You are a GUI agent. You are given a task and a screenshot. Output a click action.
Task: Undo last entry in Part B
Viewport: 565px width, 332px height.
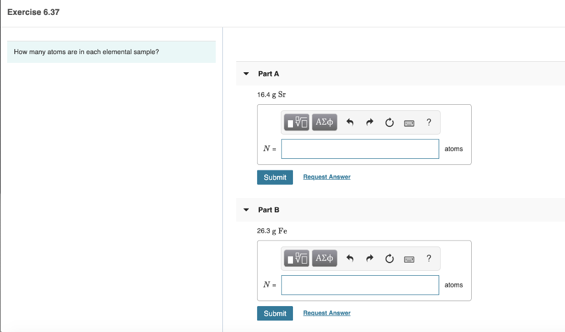coord(350,259)
